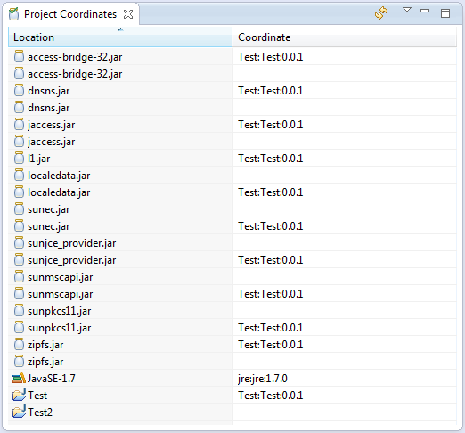Click the refresh/sync arrows icon in view toolbar
Image resolution: width=465 pixels, height=433 pixels.
(x=381, y=12)
